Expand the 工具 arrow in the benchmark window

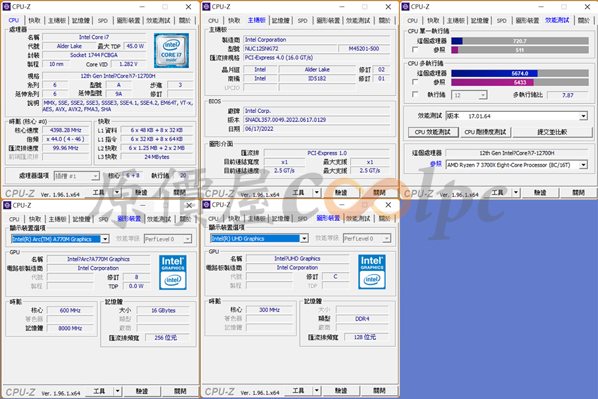coord(516,193)
